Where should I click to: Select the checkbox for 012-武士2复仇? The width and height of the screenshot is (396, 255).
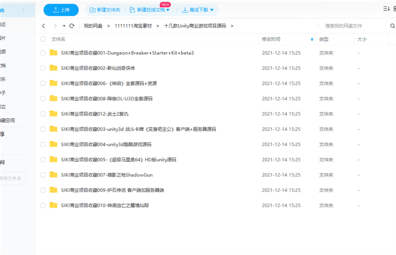click(43, 114)
